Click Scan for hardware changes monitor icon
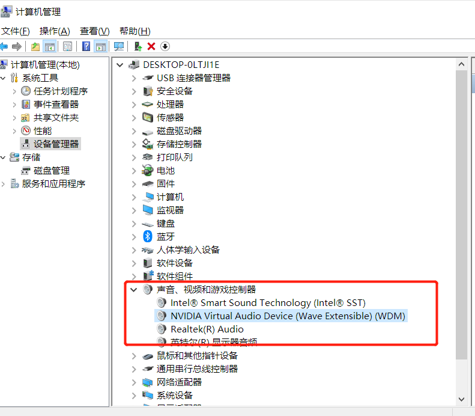The width and height of the screenshot is (475, 416). pos(118,47)
